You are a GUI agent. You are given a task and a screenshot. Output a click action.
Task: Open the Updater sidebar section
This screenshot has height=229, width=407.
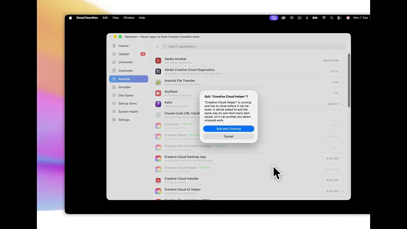click(x=128, y=54)
